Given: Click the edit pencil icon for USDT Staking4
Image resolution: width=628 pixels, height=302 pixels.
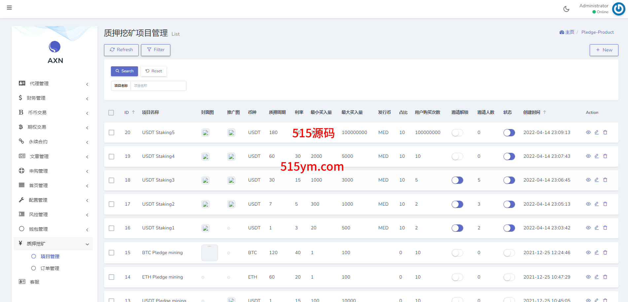Looking at the screenshot, I should (597, 156).
